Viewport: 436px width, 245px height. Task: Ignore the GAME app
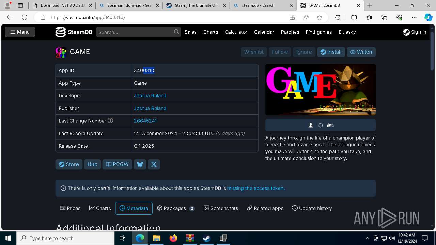click(304, 52)
